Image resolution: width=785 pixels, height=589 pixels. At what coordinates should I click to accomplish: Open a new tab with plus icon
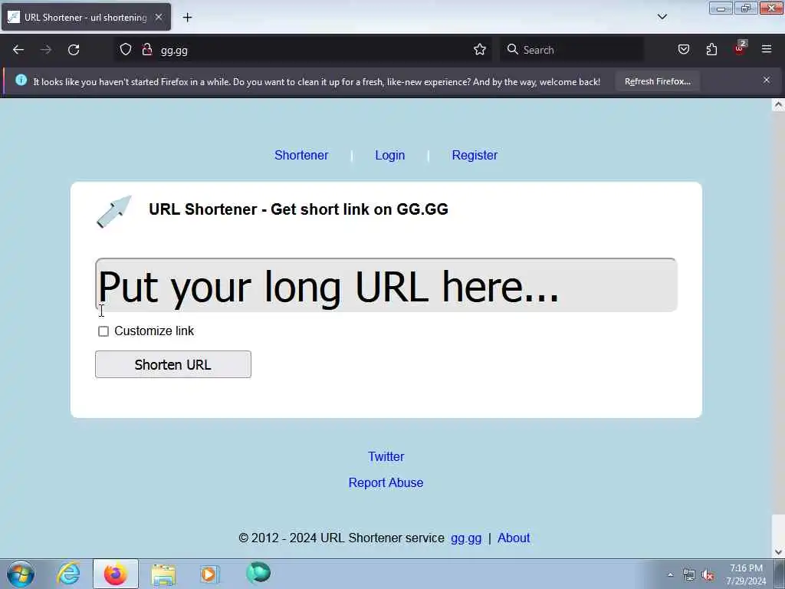point(187,18)
